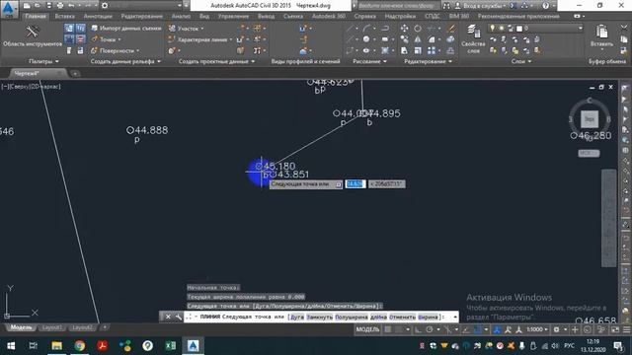Choose the Полуширина command-line option
The height and width of the screenshot is (355, 632).
352,318
